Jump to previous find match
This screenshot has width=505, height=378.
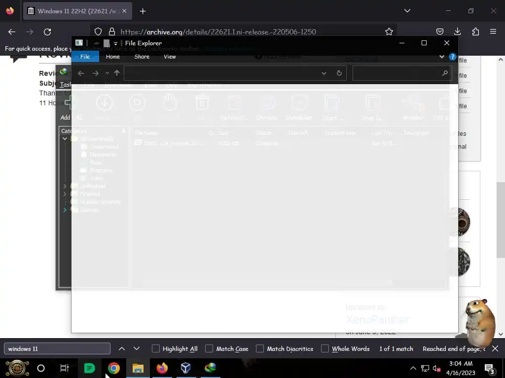pos(122,348)
